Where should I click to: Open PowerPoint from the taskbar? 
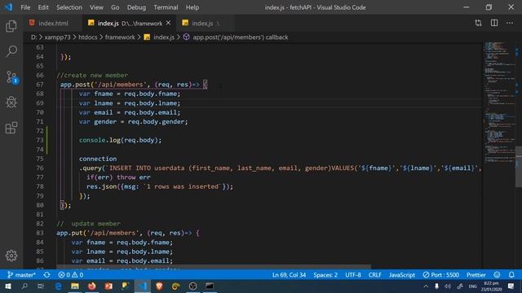pos(108,286)
